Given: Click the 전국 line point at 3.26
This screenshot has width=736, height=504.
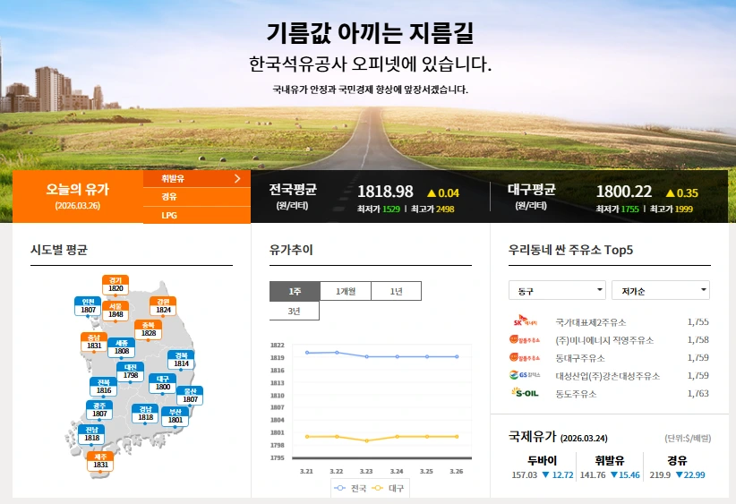Looking at the screenshot, I should point(457,356).
